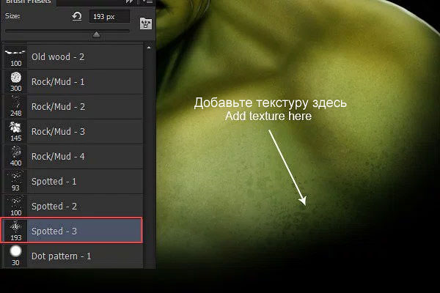Click the Spotted - 3 thumbnail
This screenshot has width=440, height=293.
[x=15, y=231]
